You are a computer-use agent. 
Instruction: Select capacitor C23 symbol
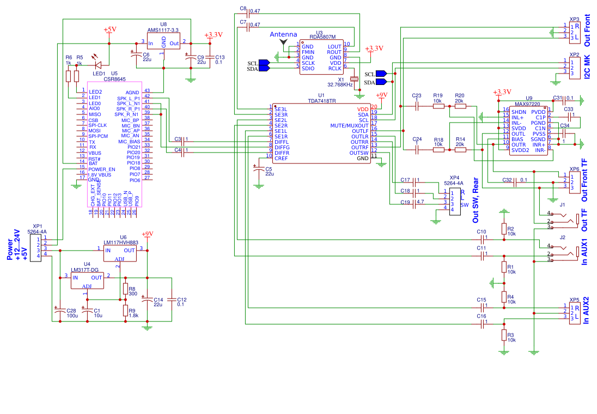tap(417, 106)
